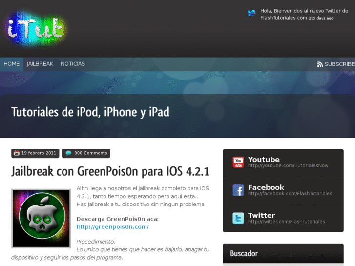The image size is (355, 266).
Task: Open the Twitter sidebar heading link
Action: click(x=262, y=215)
